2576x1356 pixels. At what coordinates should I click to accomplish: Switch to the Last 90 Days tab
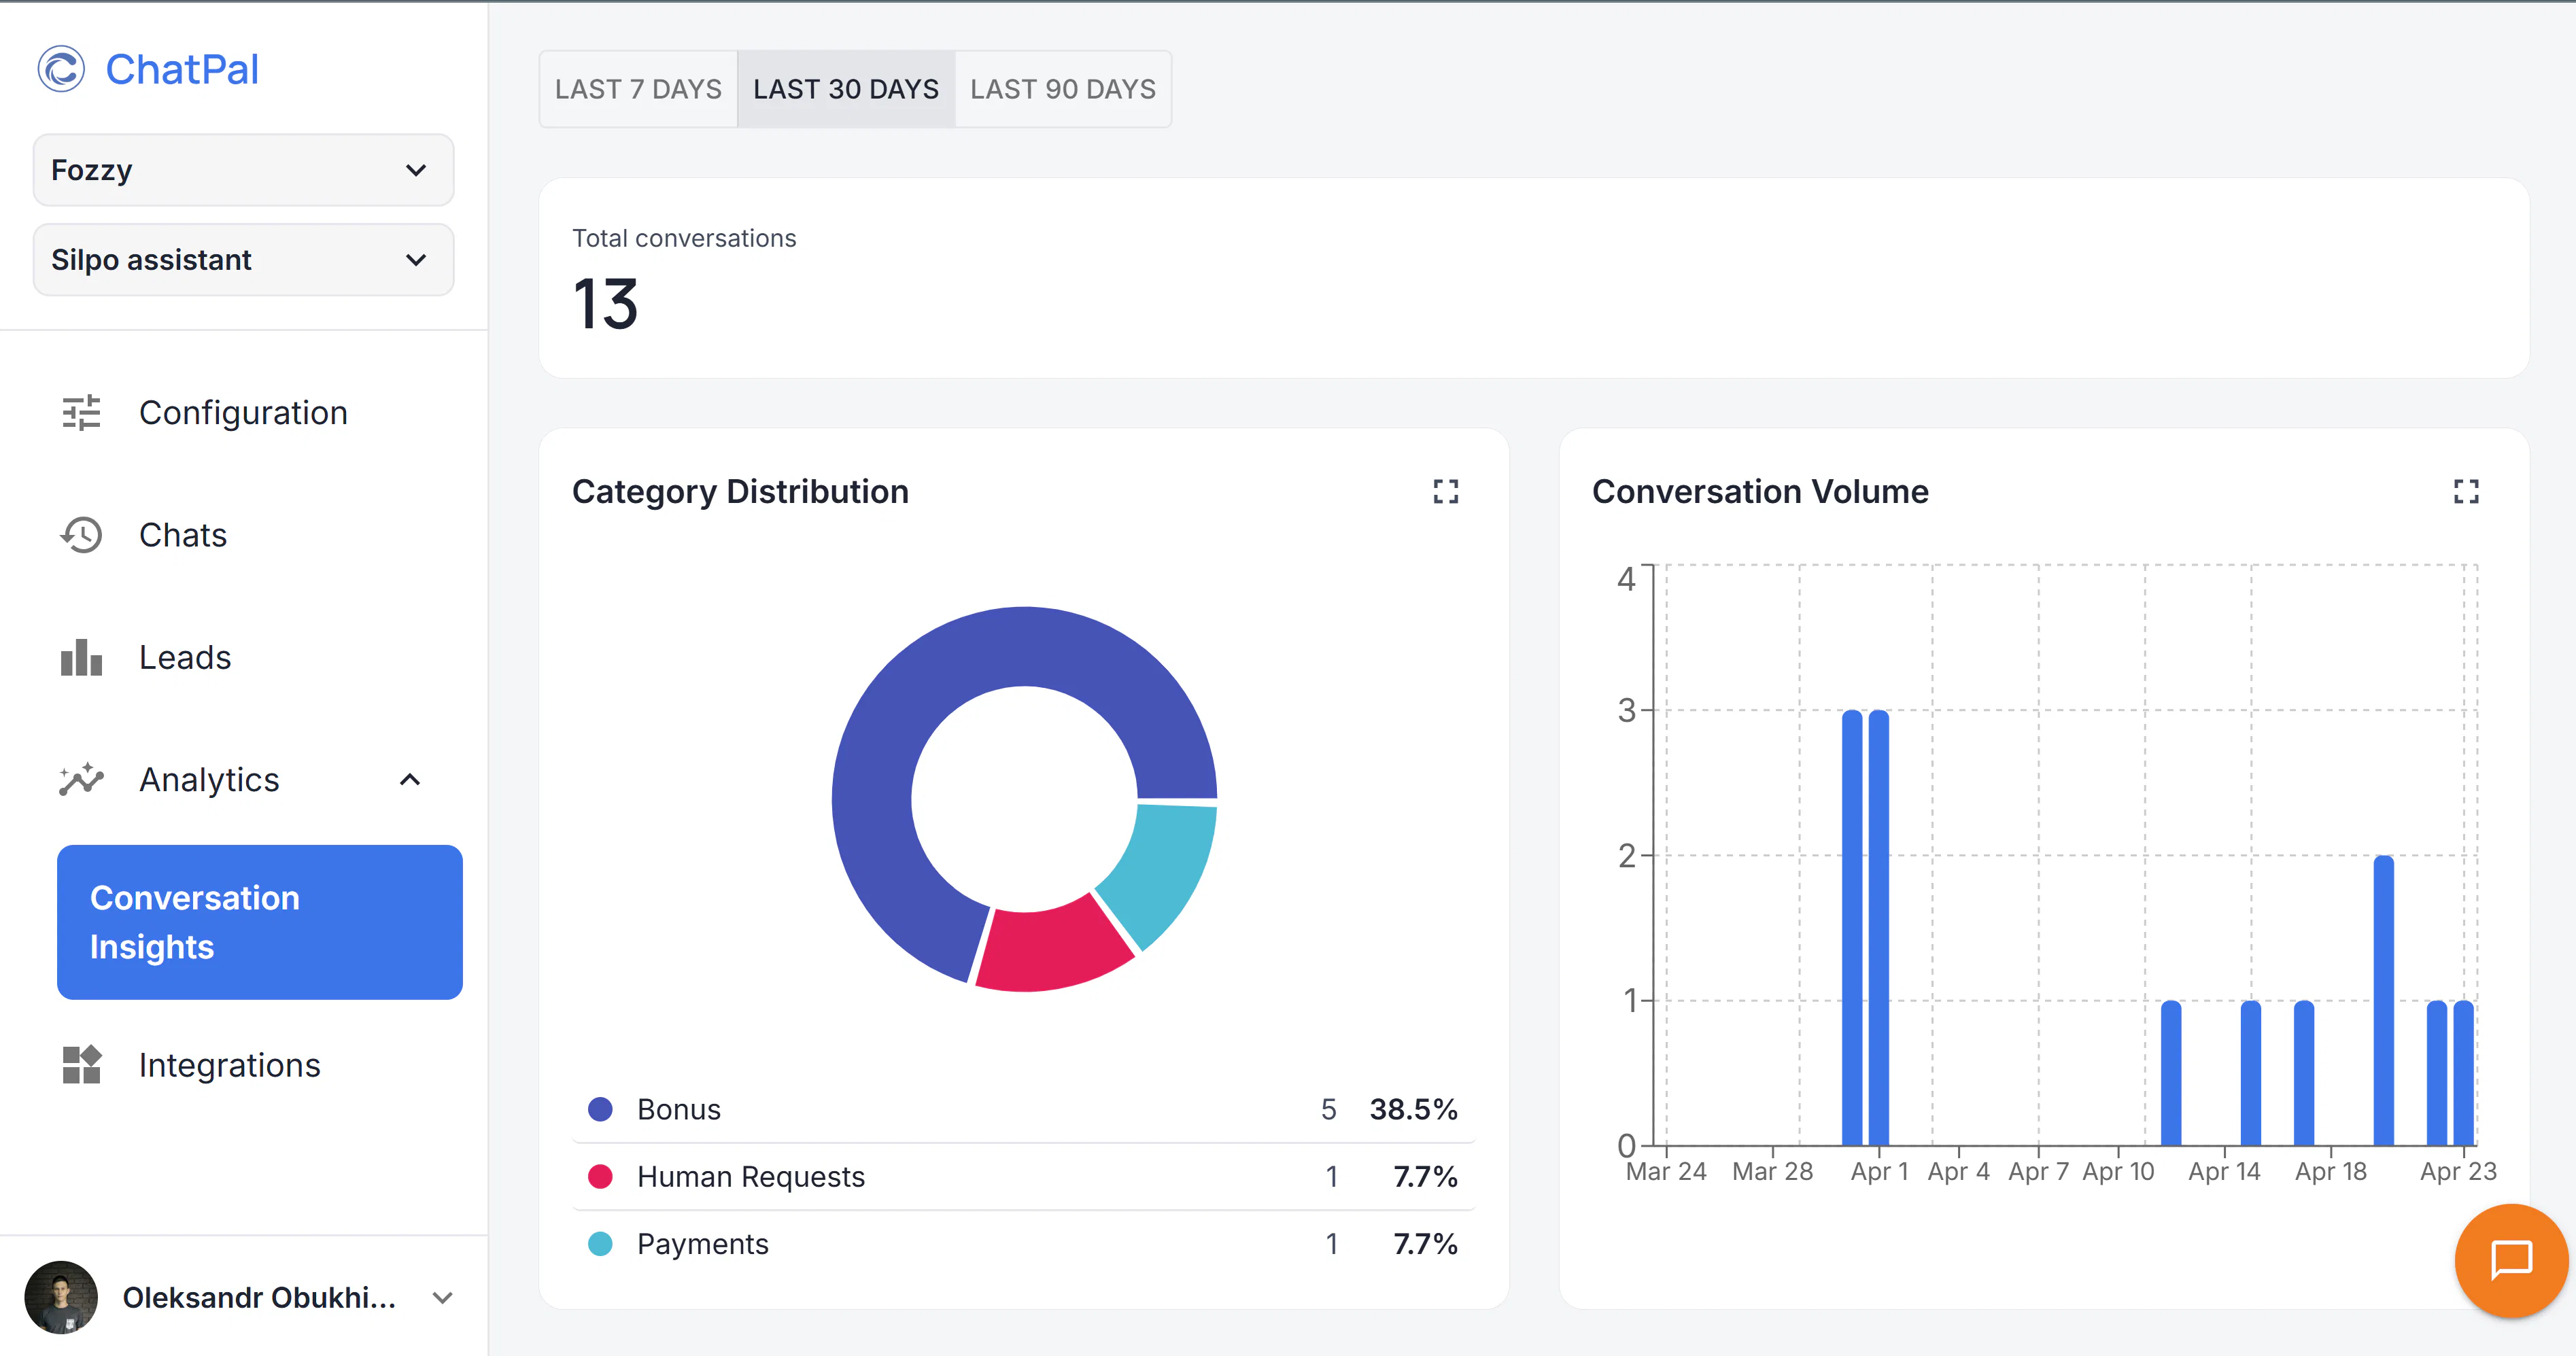coord(1063,89)
